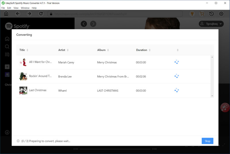Click artist 'Mariah Carey'
Screen dimensions: 230x154
66,62
